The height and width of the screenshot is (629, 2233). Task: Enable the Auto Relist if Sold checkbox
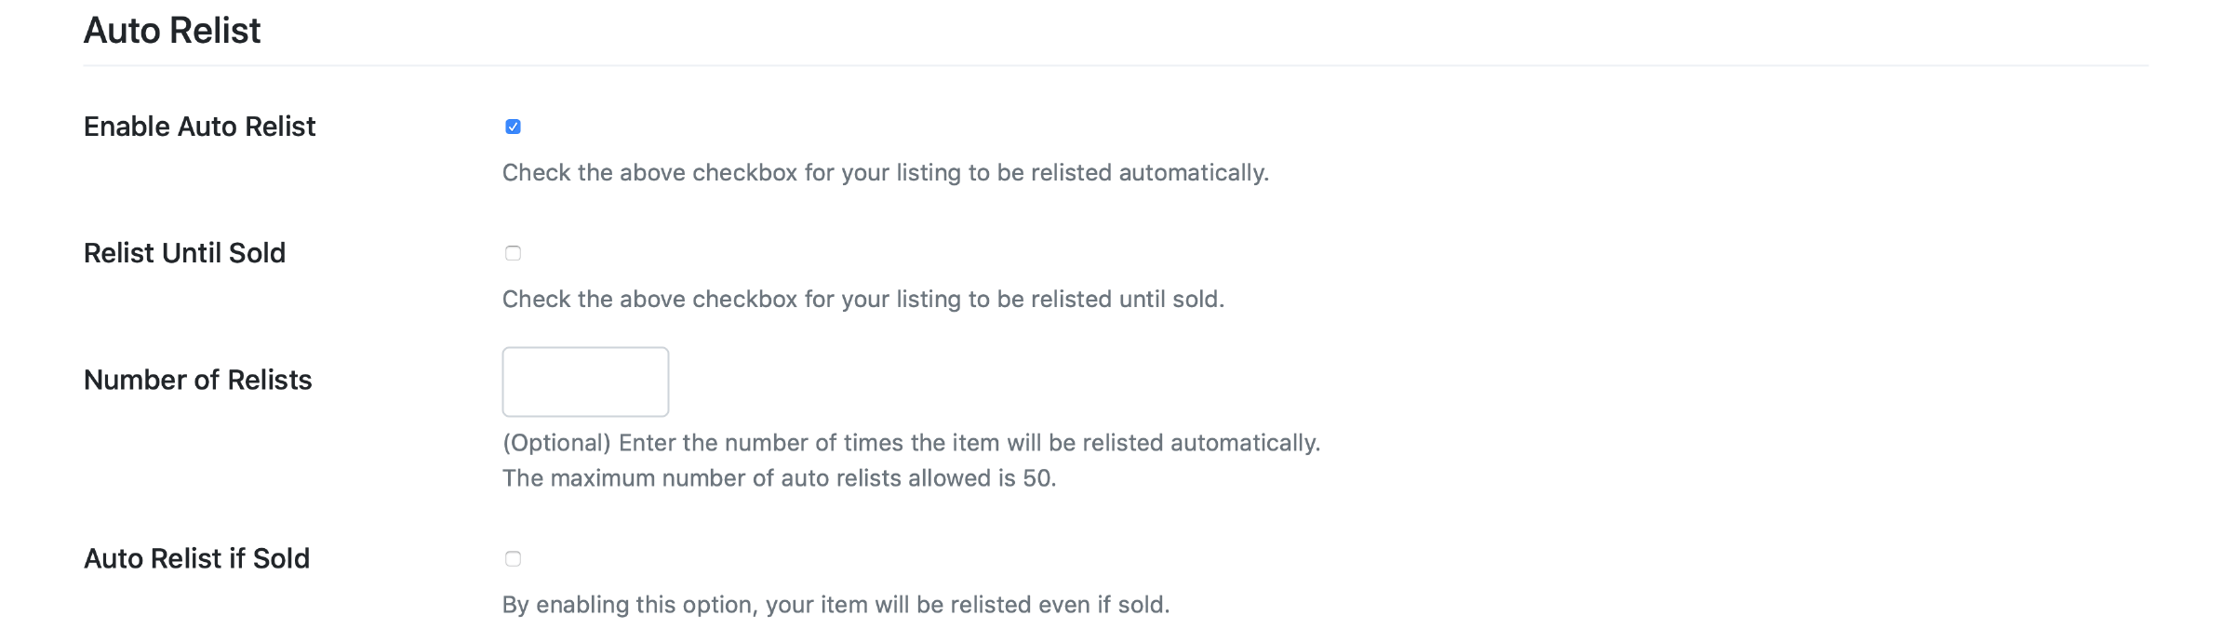coord(513,558)
